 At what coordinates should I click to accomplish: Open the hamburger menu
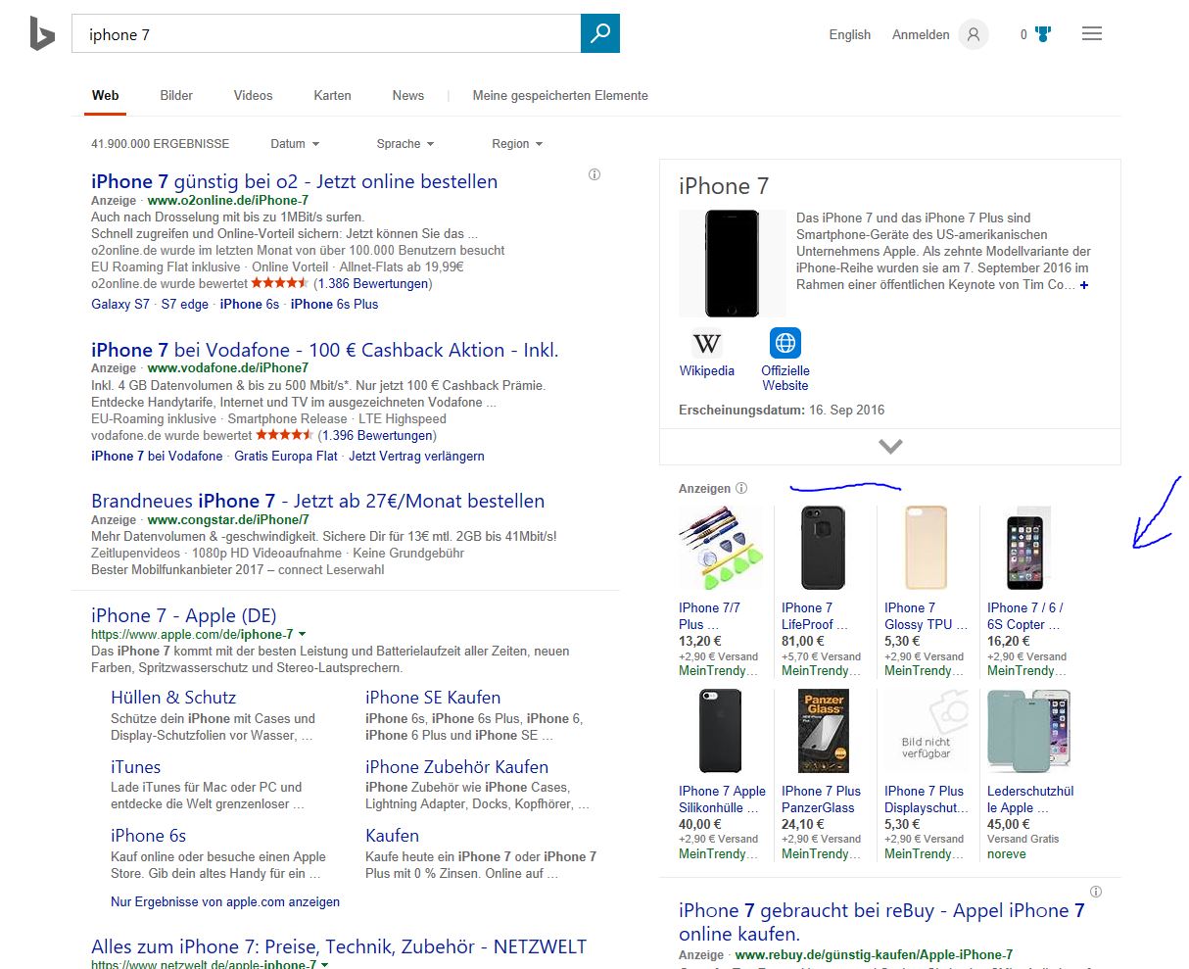point(1092,34)
